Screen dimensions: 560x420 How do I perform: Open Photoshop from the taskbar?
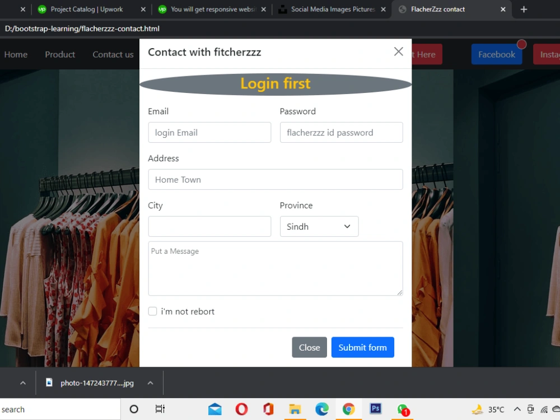coord(375,409)
